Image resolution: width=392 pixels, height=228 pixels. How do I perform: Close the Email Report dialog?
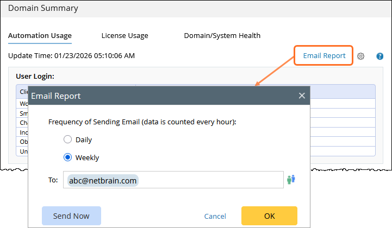point(302,96)
